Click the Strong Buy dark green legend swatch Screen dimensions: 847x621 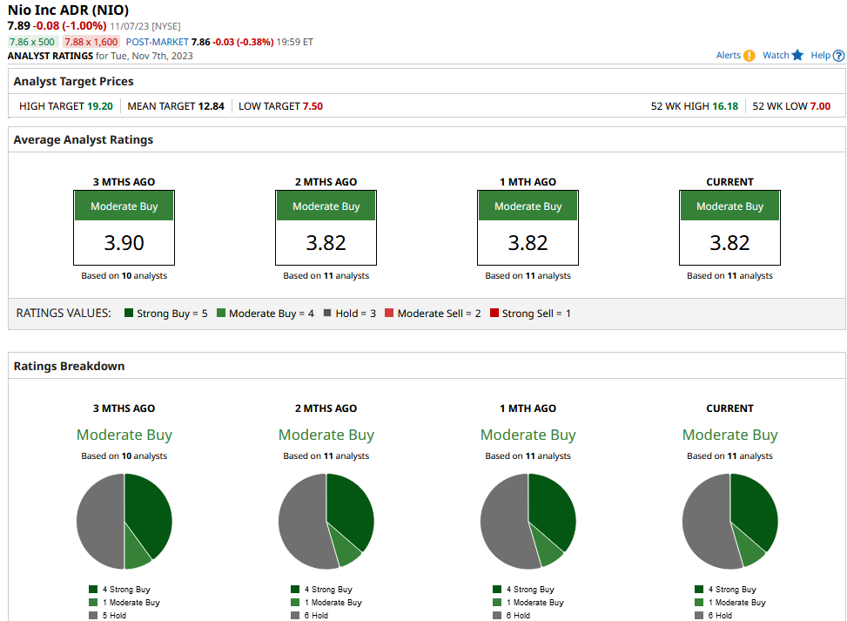point(129,313)
